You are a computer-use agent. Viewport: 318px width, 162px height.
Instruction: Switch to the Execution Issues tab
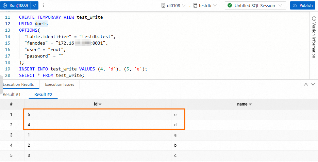pyautogui.click(x=60, y=84)
